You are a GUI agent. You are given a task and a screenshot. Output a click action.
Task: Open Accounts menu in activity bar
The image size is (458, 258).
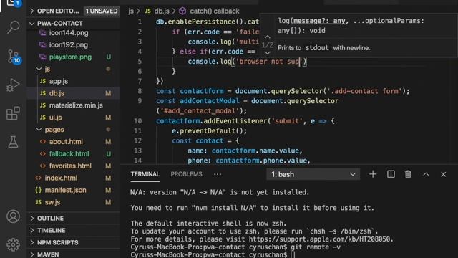coord(13,216)
